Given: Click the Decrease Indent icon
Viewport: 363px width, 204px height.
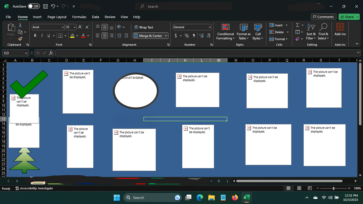Looking at the screenshot, I should (x=119, y=36).
